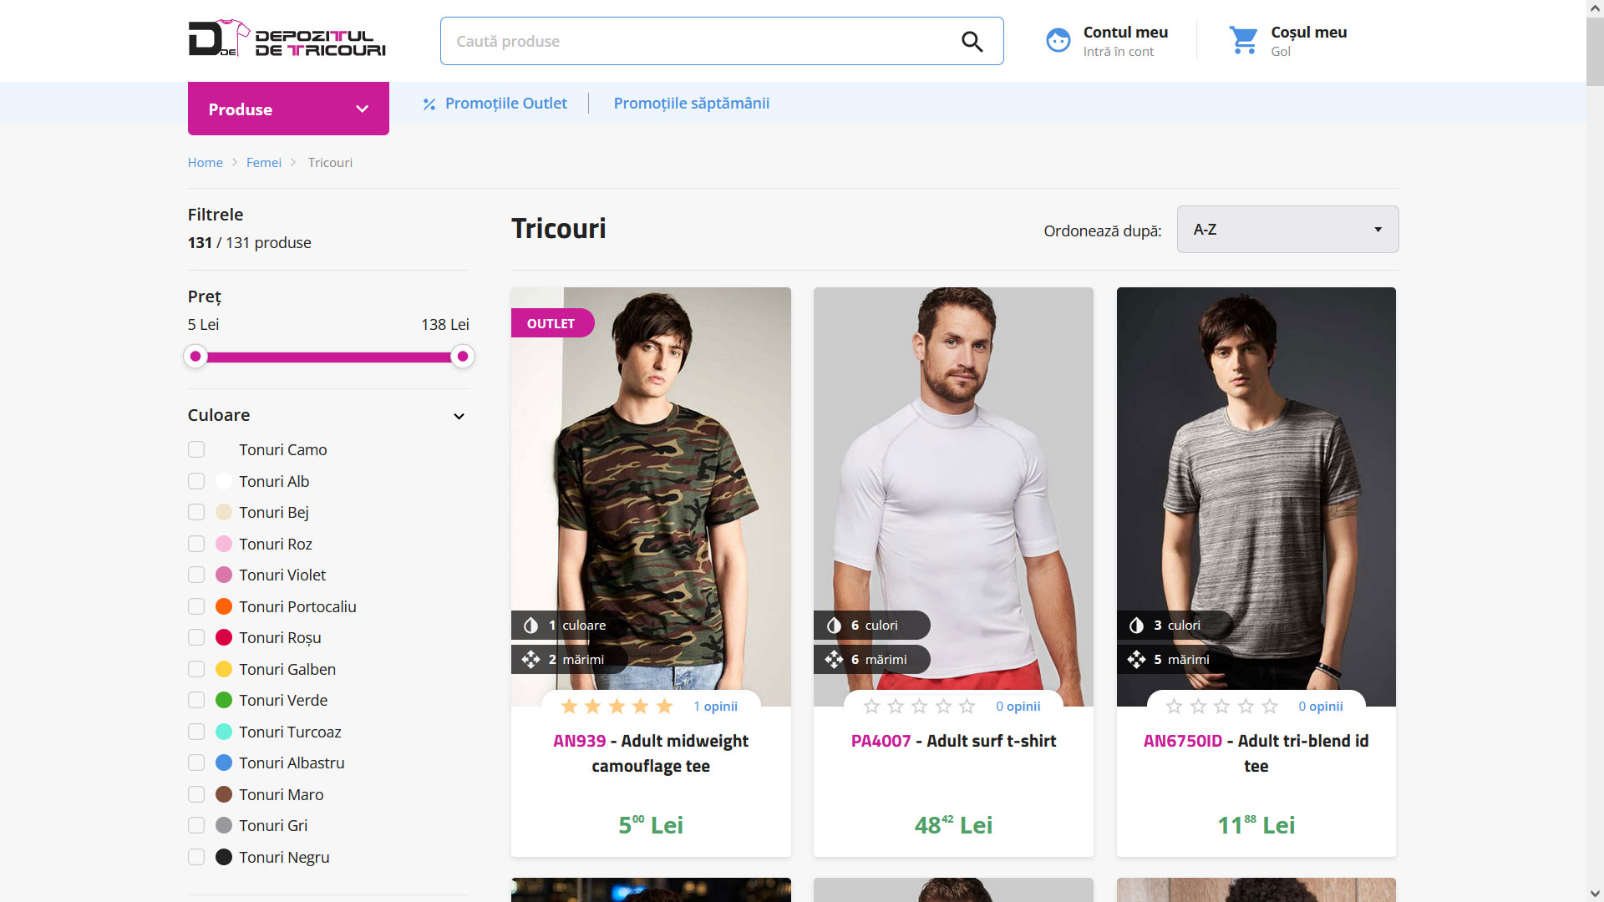The image size is (1604, 902).
Task: Collapse the Culoare filter section
Action: pos(459,416)
